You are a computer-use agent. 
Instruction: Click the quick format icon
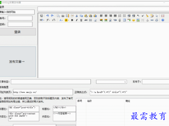tap(152, 16)
